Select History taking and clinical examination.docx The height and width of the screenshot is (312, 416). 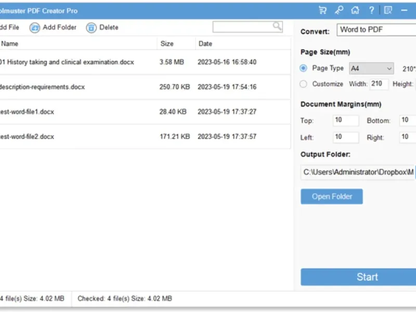145,62
